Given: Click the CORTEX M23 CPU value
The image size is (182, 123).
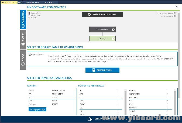Looking at the screenshot, I should [57, 94].
